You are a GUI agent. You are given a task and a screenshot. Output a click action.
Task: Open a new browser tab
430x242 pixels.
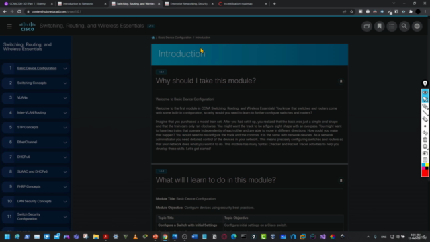(x=275, y=4)
